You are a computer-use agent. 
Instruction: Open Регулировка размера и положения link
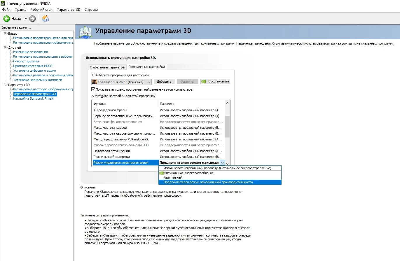pyautogui.click(x=43, y=75)
